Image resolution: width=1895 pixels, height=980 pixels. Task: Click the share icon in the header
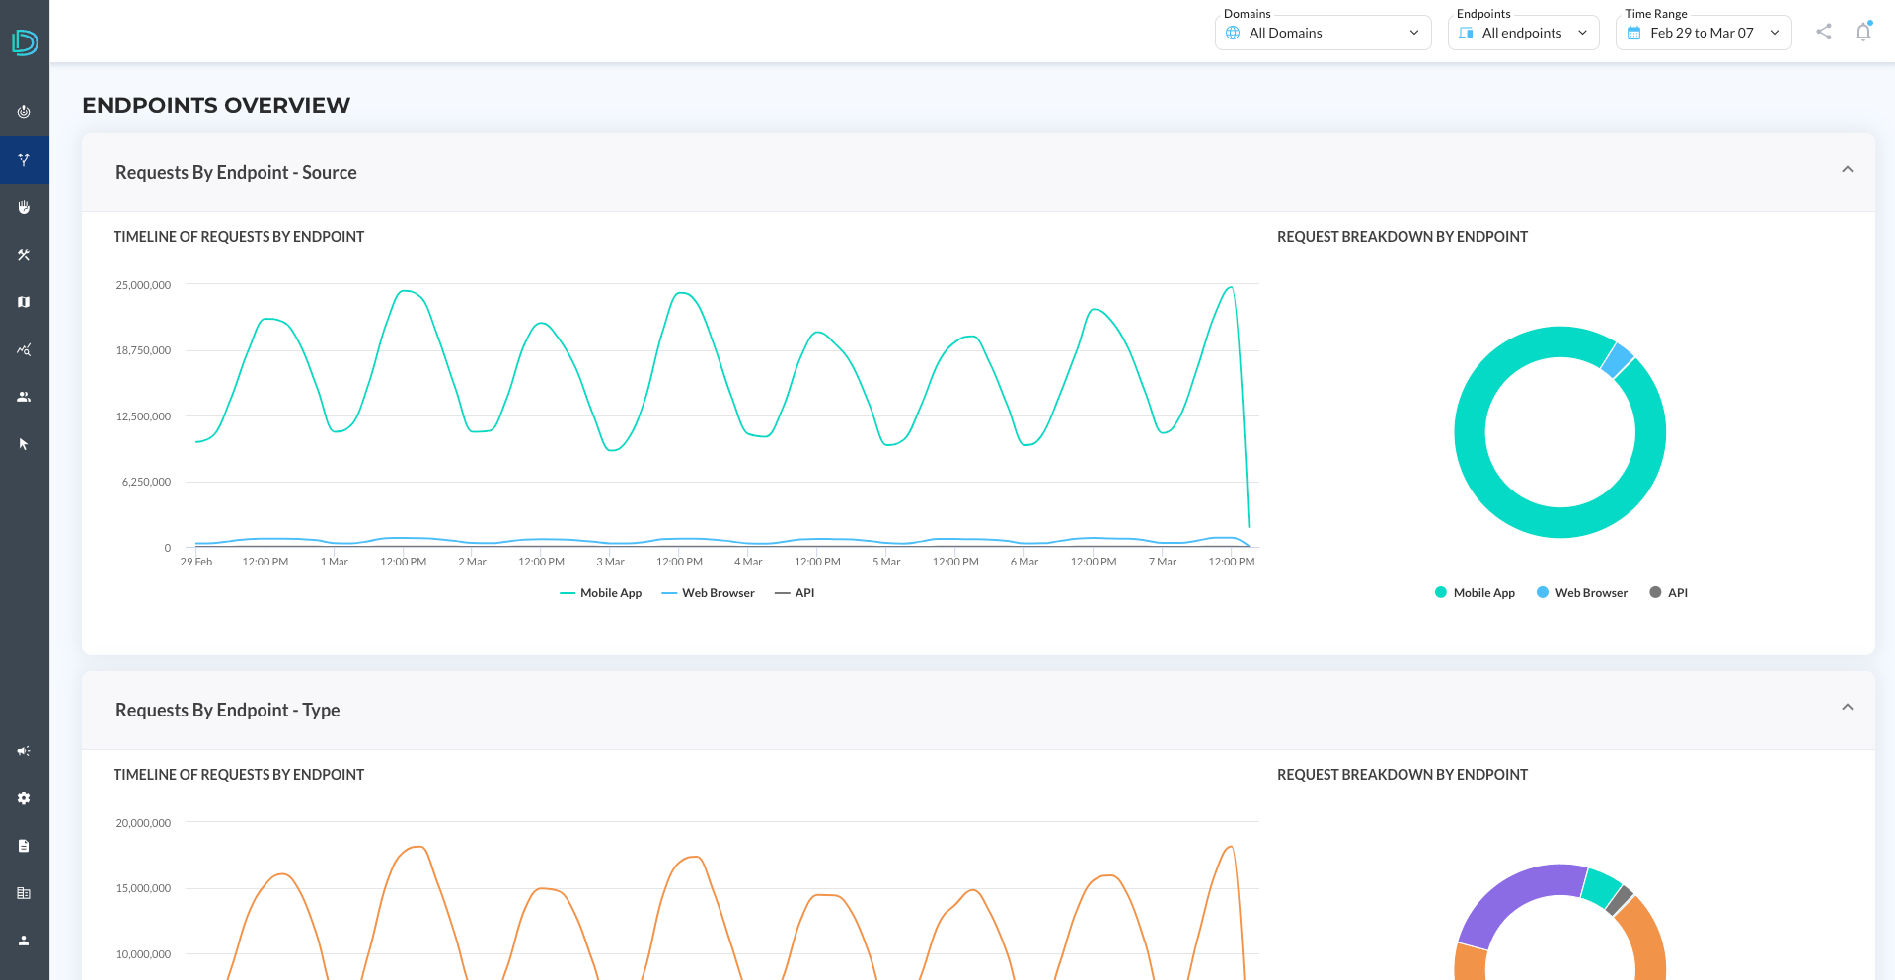tap(1823, 32)
